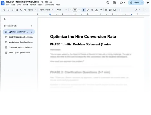Click the font size input field
The image size is (151, 115).
(x=75, y=10)
